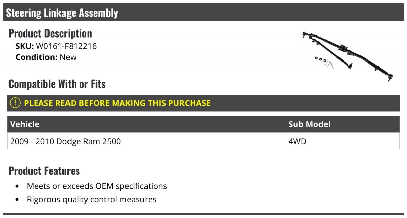The width and height of the screenshot is (407, 218).
Task: Click the 4WD sub model cell
Action: [297, 141]
